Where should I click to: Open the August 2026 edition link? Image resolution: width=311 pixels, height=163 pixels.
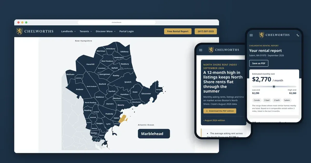click(214, 120)
